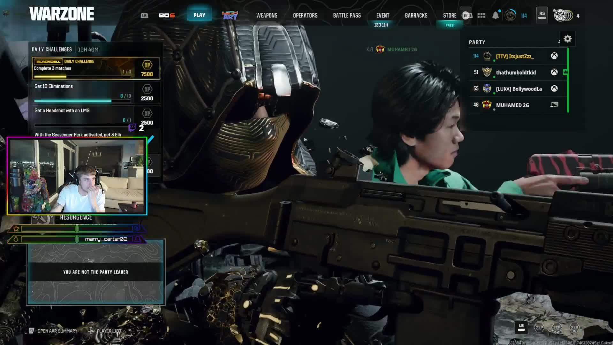This screenshot has width=613, height=345.
Task: Open party settings gear icon
Action: pyautogui.click(x=567, y=39)
